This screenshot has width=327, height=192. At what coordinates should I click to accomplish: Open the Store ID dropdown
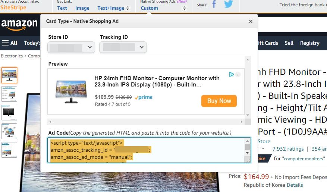pos(71,47)
